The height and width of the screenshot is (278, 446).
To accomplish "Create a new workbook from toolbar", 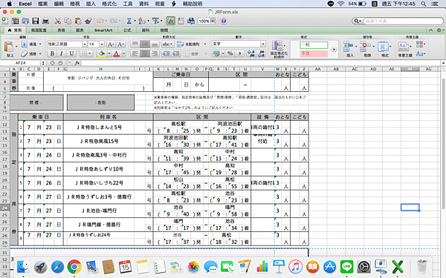I will (5, 21).
